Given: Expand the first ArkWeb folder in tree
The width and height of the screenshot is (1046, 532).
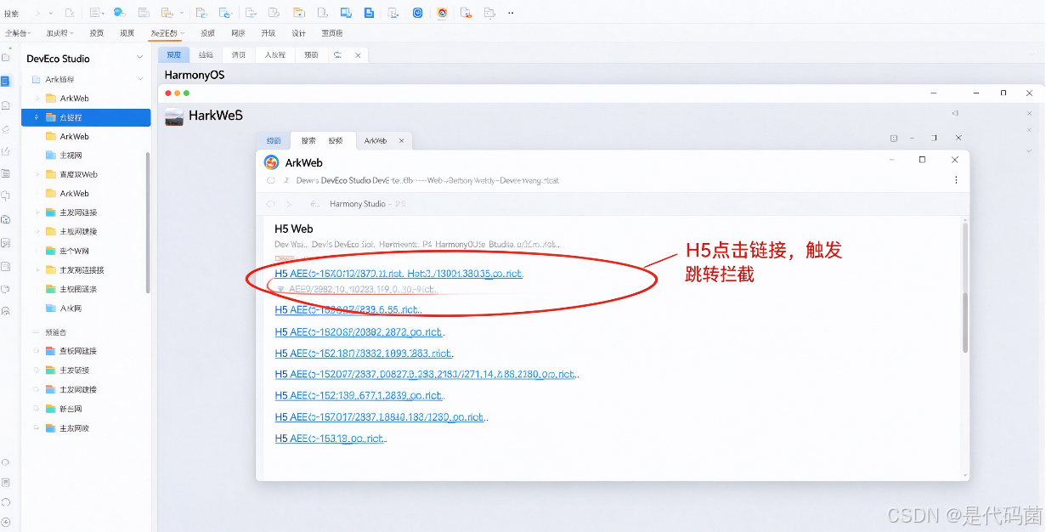Looking at the screenshot, I should tap(37, 99).
